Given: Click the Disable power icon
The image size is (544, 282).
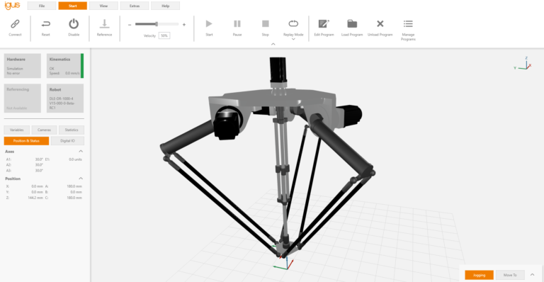Looking at the screenshot, I should 74,23.
